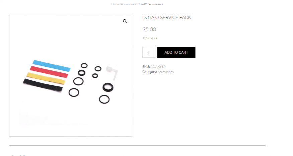The height and width of the screenshot is (156, 293).
Task: Click the bottom-most o-ring in product photo
Action: (x=104, y=99)
